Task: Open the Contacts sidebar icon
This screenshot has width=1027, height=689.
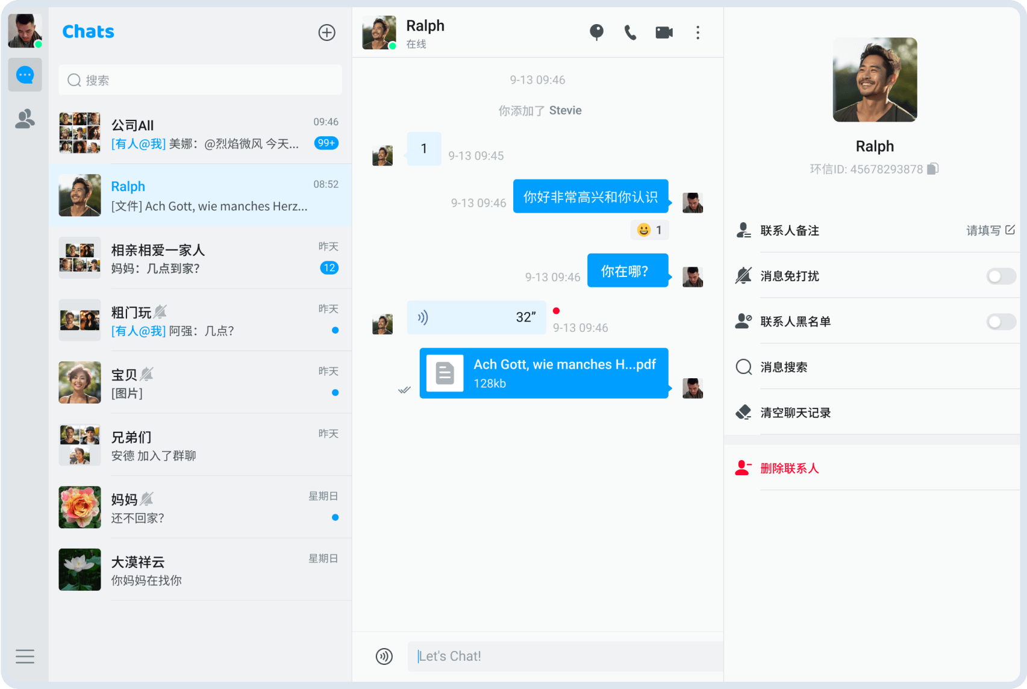Action: click(25, 119)
